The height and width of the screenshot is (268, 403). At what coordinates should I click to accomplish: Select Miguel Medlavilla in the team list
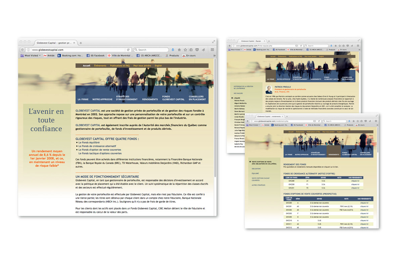coord(240,103)
